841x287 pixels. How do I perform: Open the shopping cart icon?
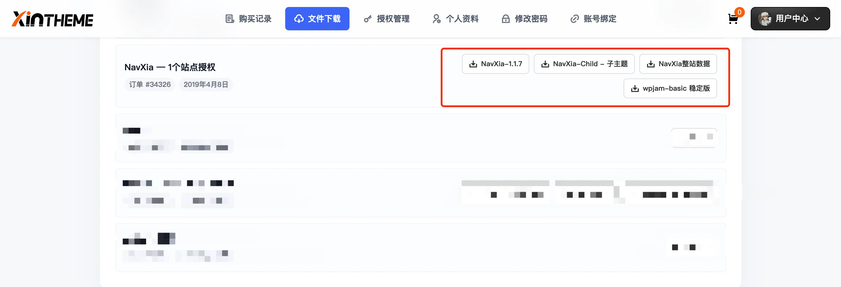click(x=733, y=19)
